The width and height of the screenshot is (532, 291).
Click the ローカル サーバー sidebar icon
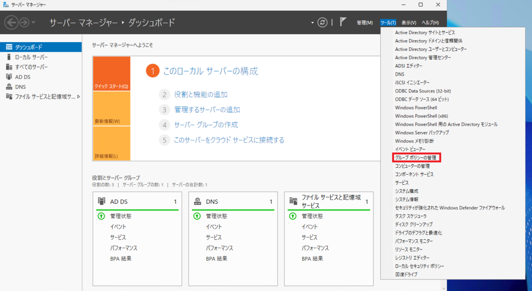(9, 57)
